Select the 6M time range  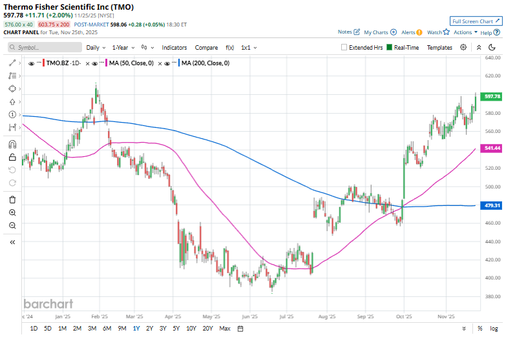click(x=107, y=329)
